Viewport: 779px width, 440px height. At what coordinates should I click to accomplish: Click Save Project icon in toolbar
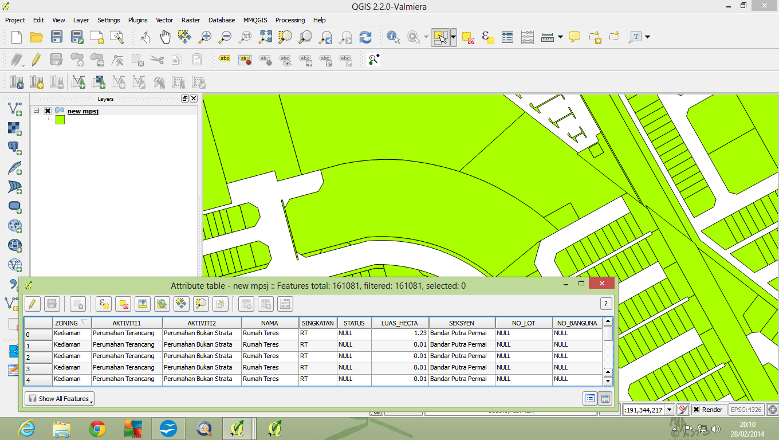tap(56, 37)
